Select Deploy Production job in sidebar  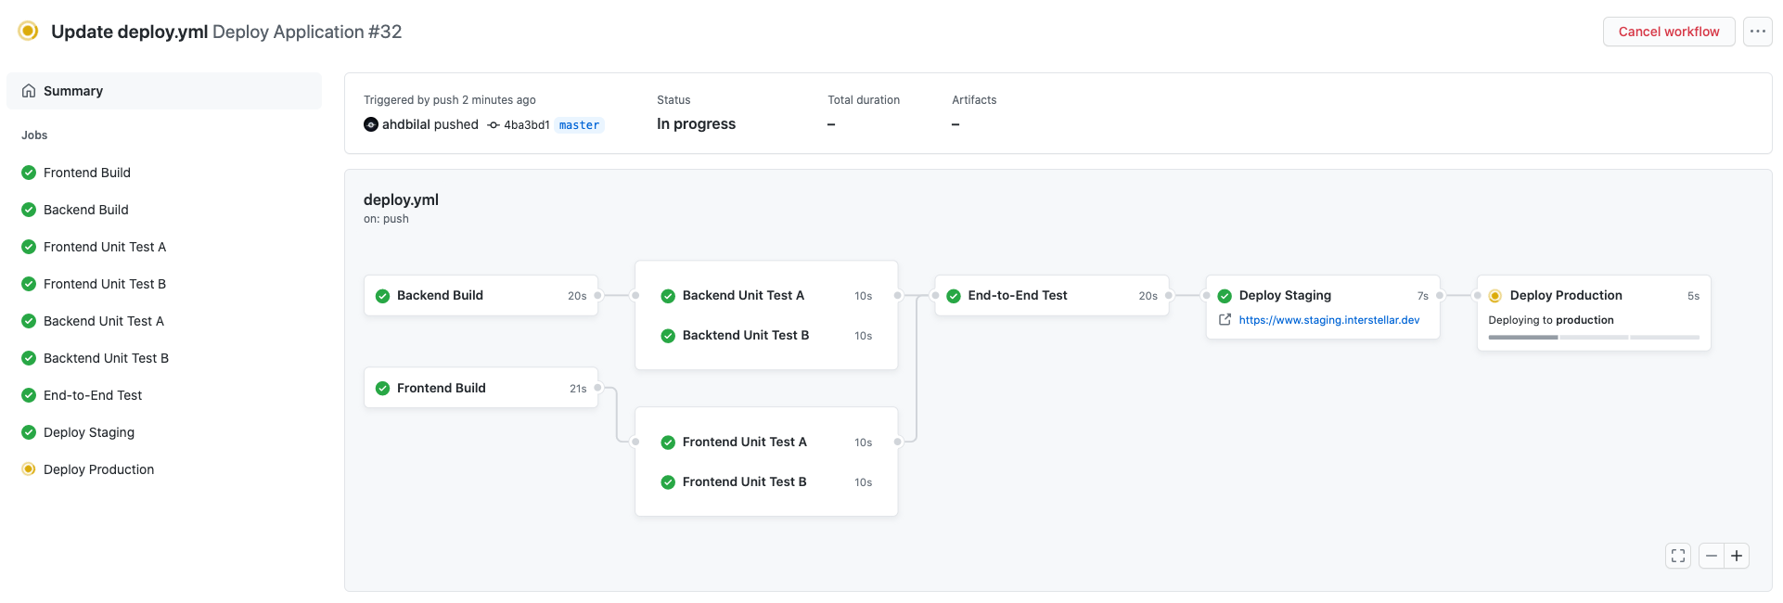pos(98,469)
